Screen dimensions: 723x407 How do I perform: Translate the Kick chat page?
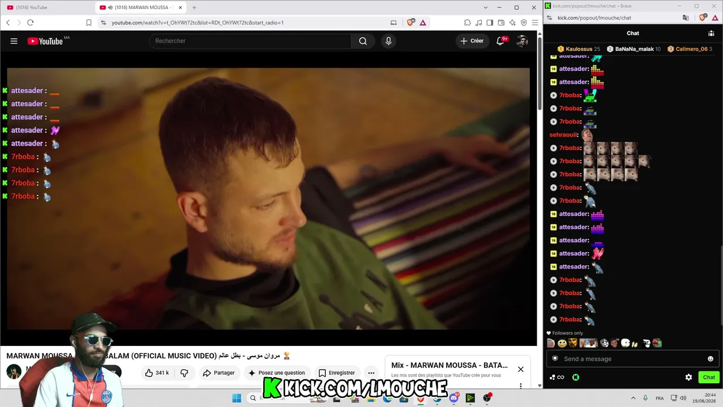pos(686,18)
